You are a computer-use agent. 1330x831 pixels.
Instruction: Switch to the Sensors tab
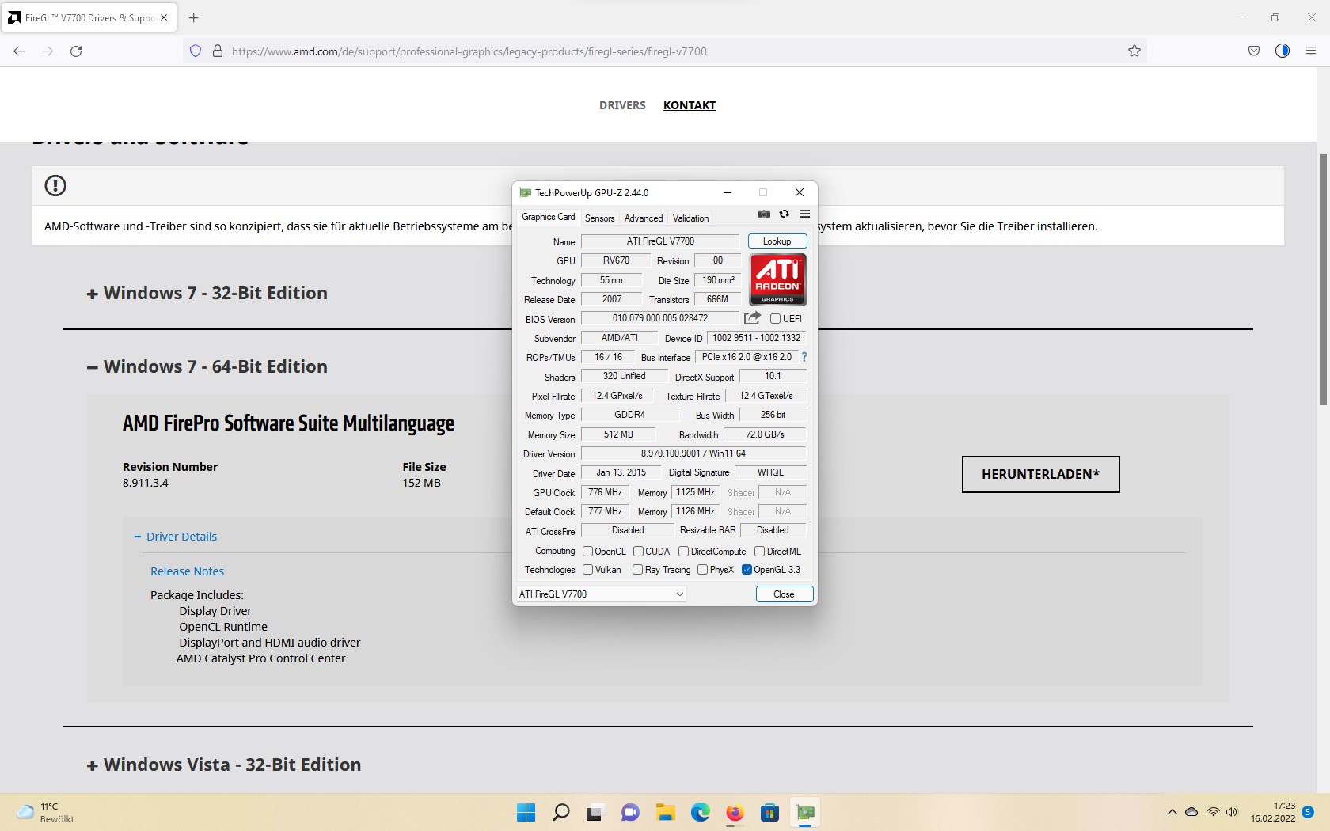599,218
